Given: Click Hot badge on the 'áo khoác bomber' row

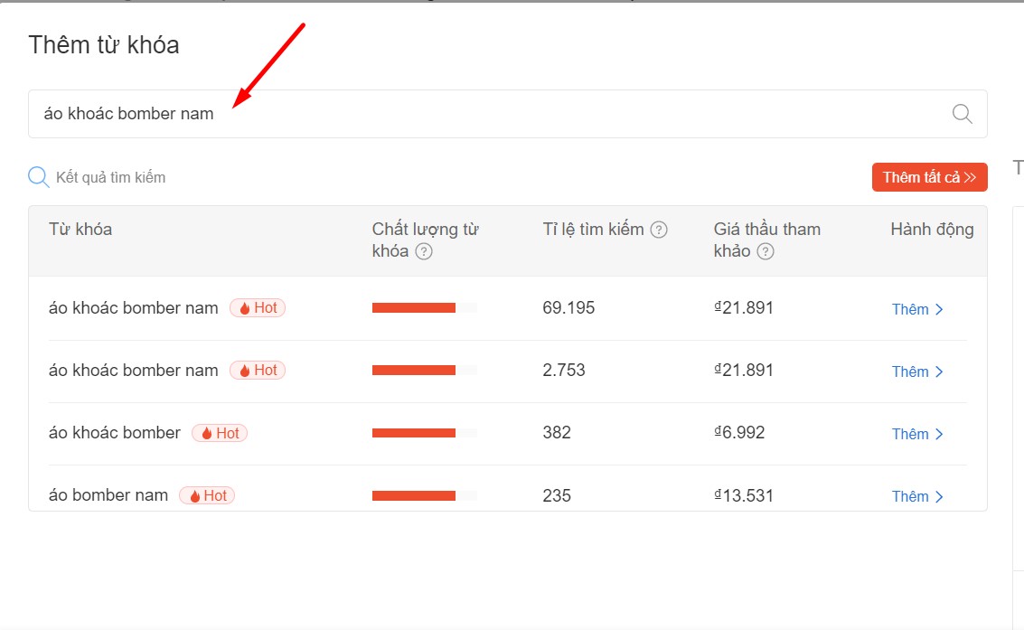Looking at the screenshot, I should tap(220, 433).
